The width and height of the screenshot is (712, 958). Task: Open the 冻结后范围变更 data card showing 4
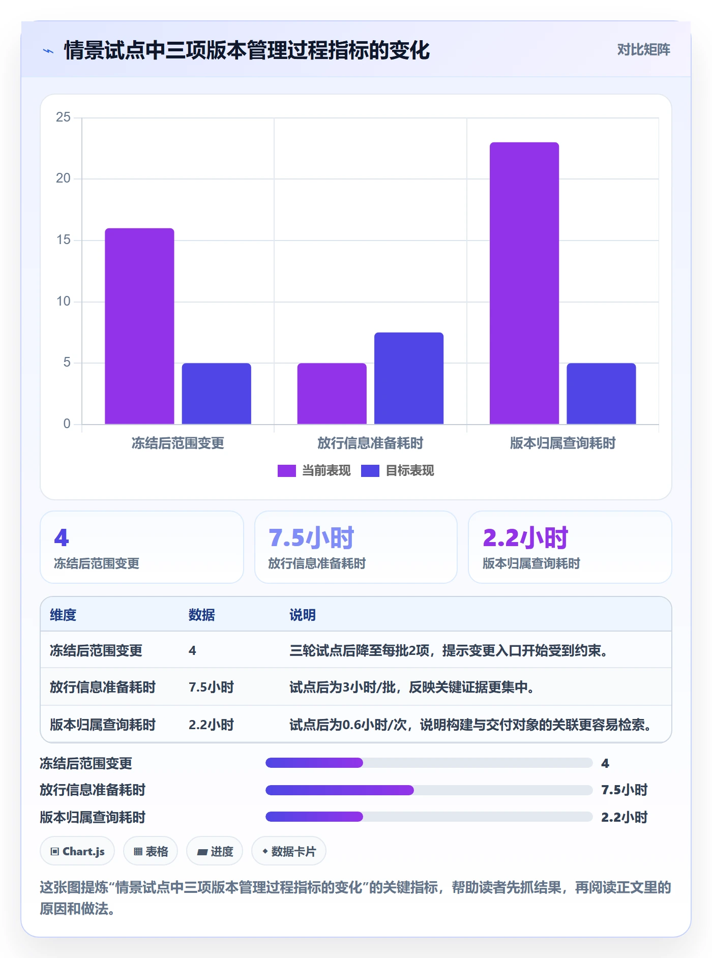coord(142,547)
